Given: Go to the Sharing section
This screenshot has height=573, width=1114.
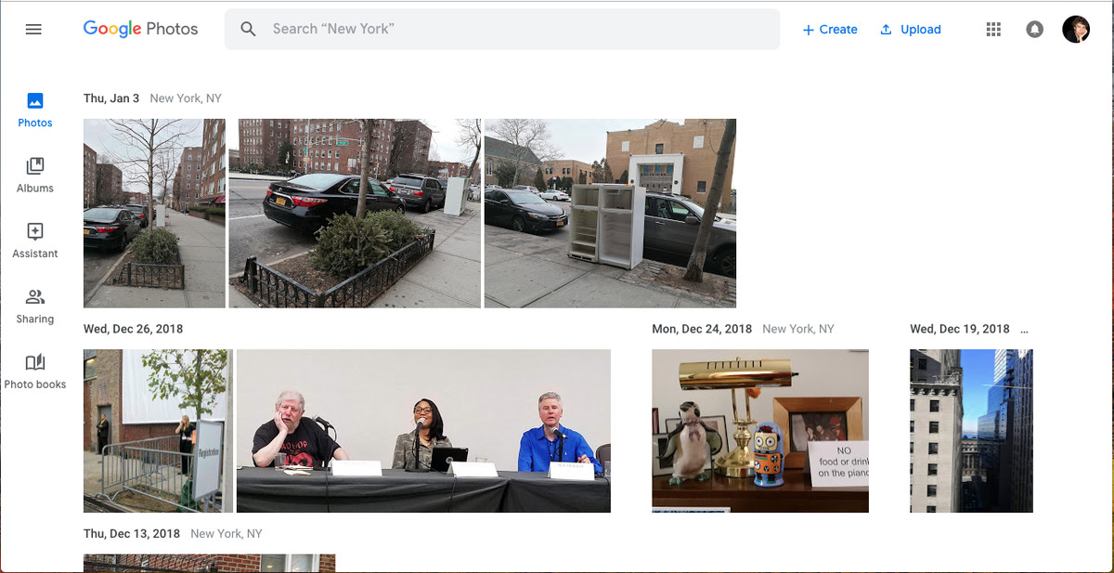Looking at the screenshot, I should (x=34, y=306).
